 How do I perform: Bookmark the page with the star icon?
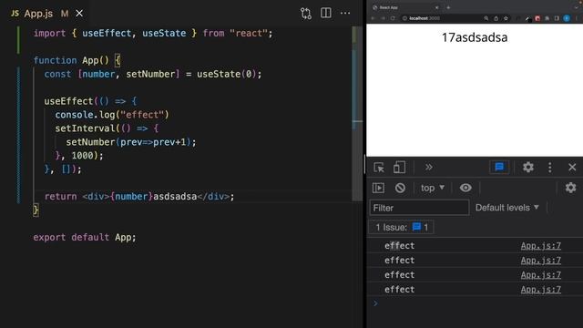pos(506,18)
